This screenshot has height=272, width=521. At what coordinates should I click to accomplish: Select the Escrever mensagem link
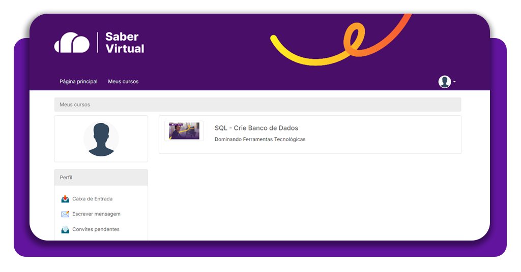point(96,214)
